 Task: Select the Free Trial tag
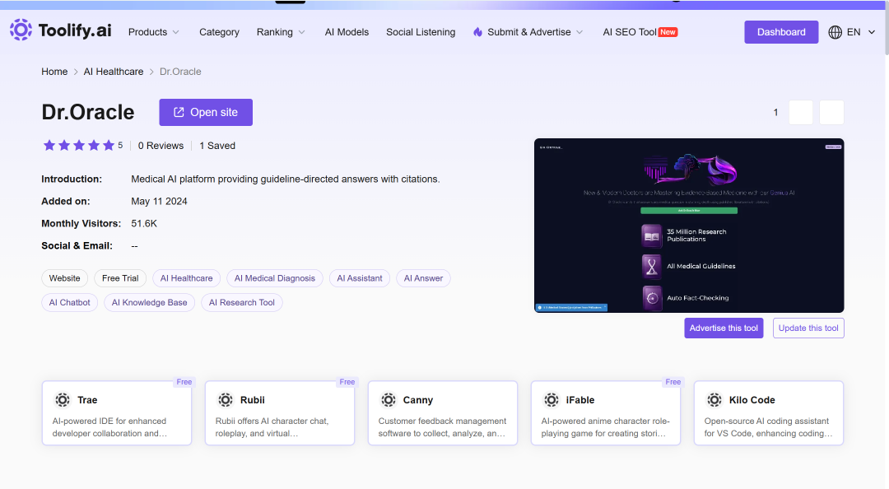pos(120,278)
